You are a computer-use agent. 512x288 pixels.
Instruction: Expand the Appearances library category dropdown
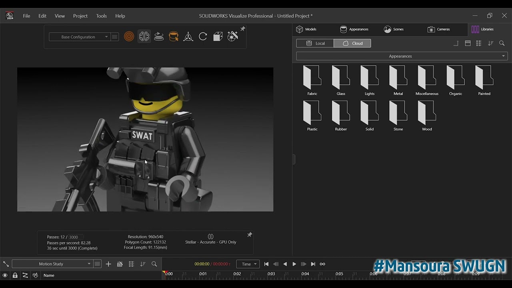coord(402,56)
